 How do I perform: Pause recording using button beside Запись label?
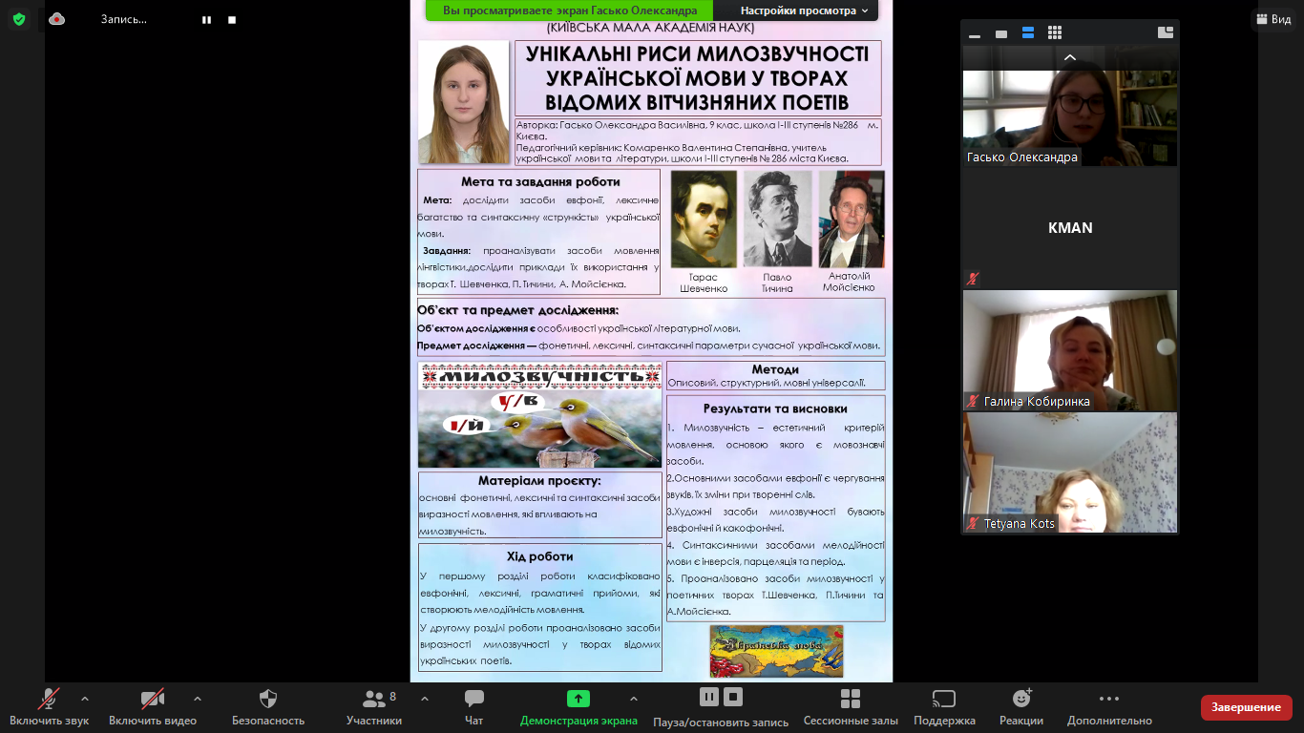pos(206,19)
